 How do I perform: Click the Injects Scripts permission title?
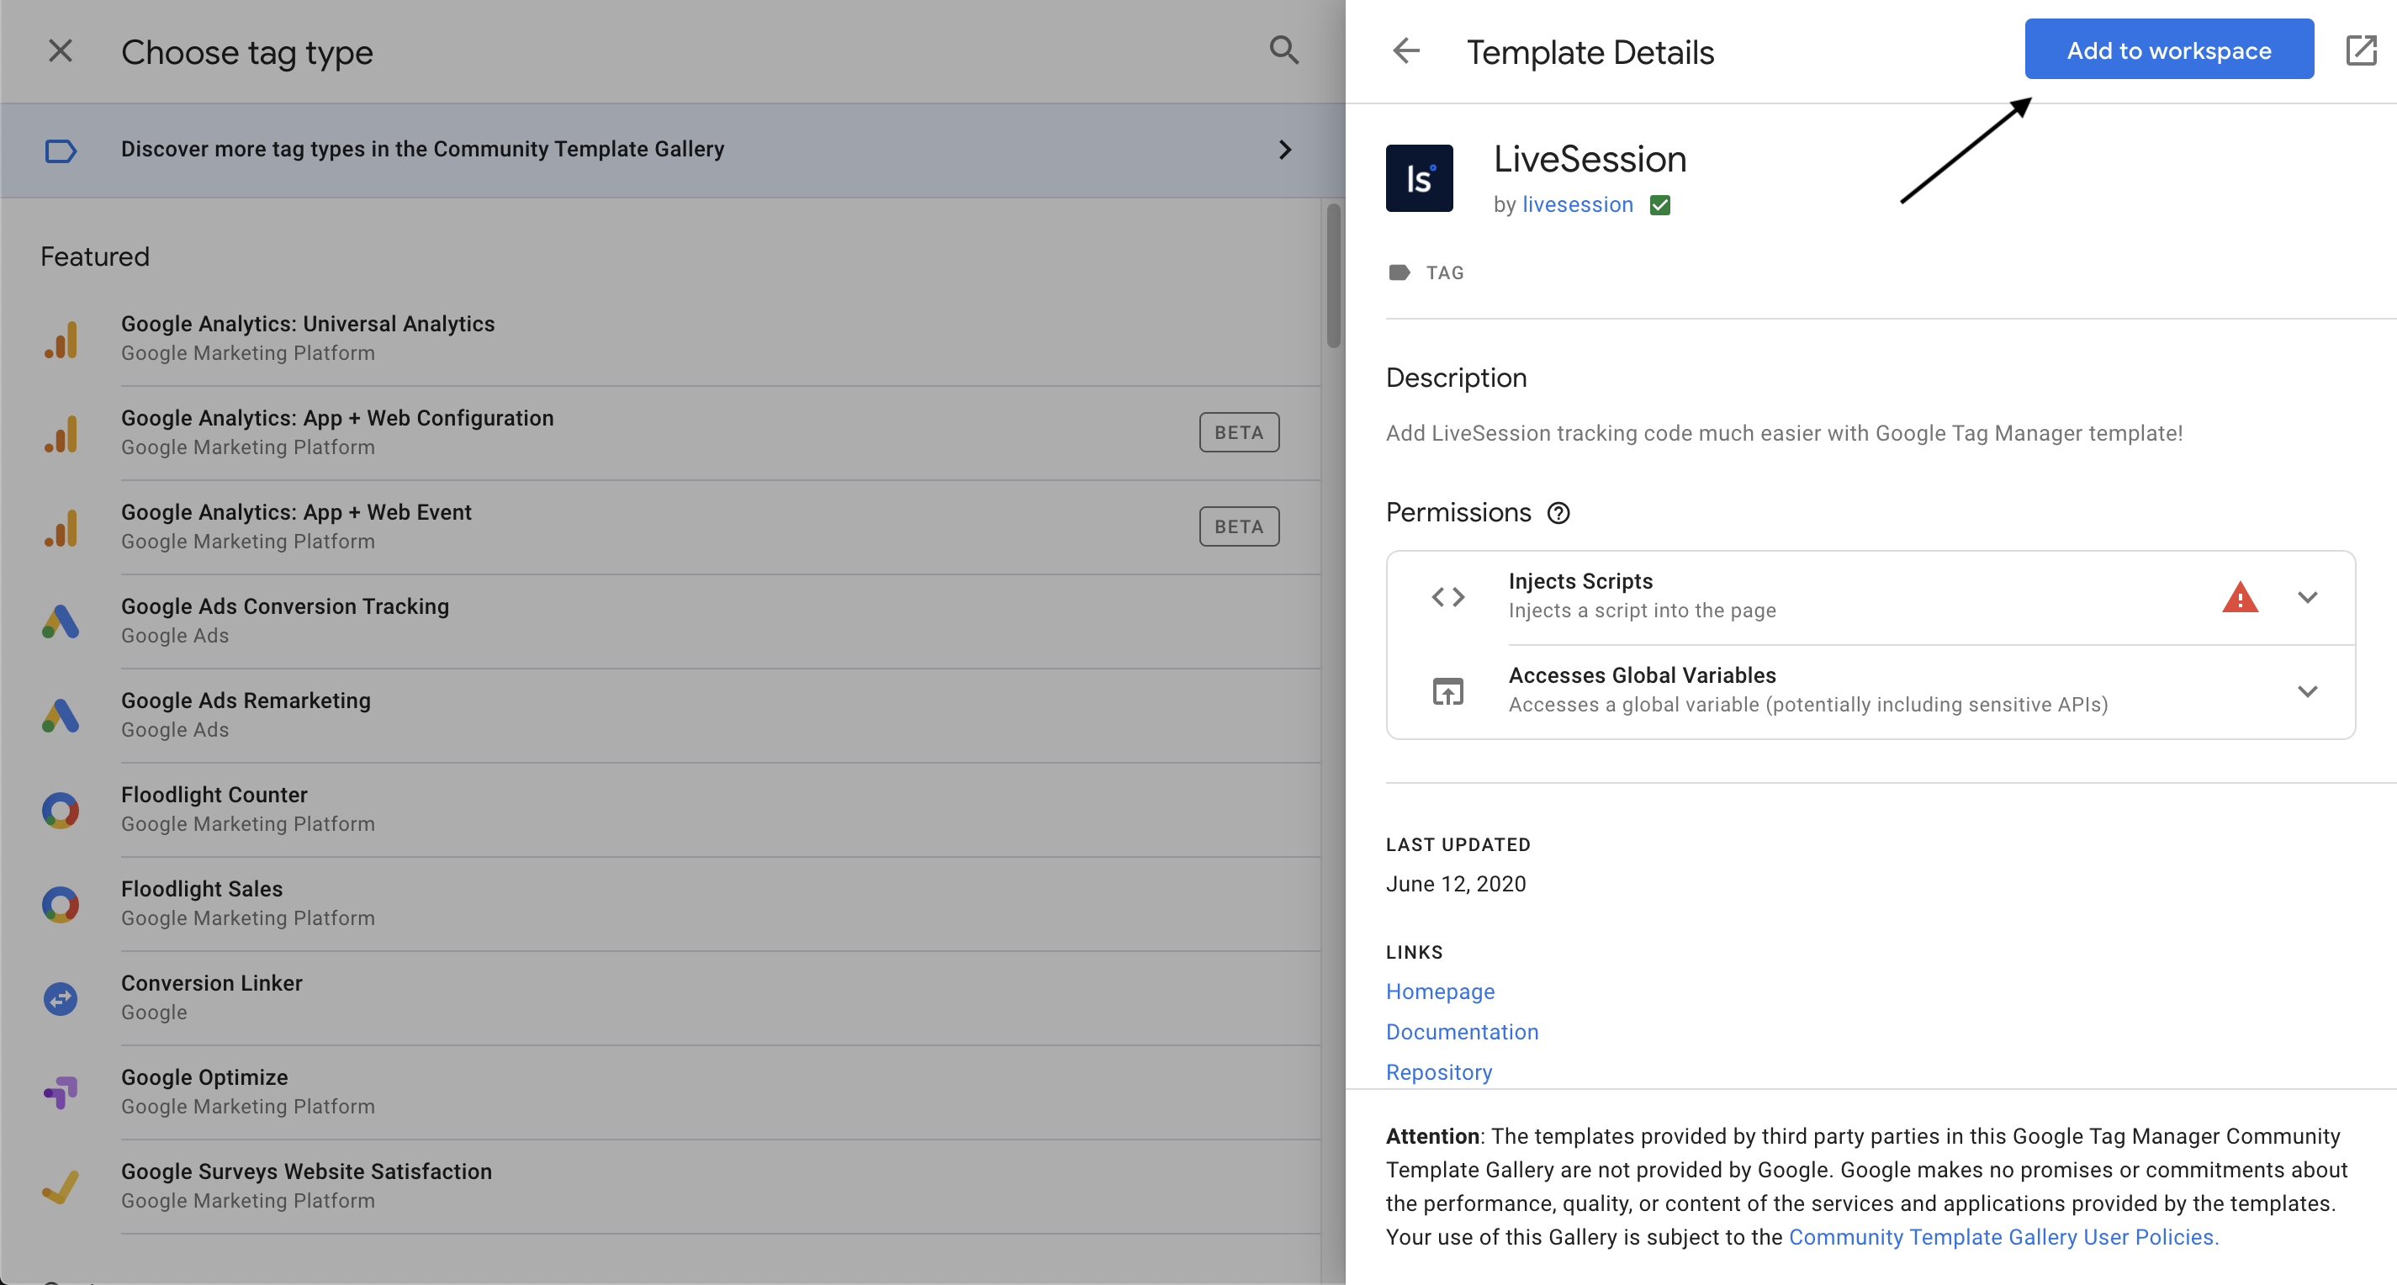1580,580
